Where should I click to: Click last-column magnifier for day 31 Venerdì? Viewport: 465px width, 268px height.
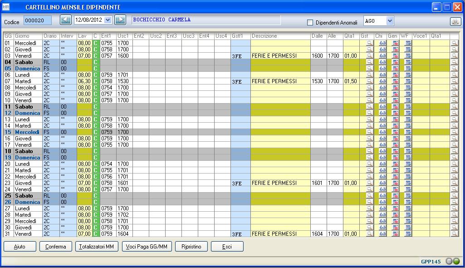pyautogui.click(x=454, y=234)
